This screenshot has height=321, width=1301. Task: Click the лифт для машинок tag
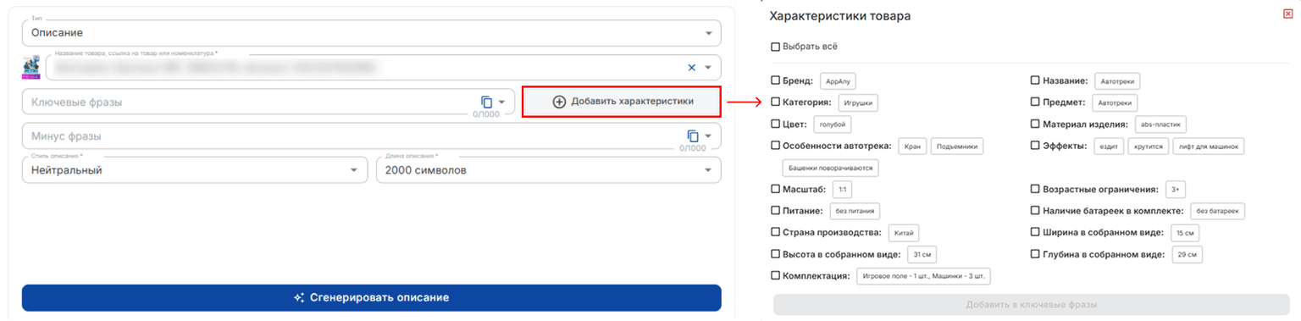coord(1209,147)
